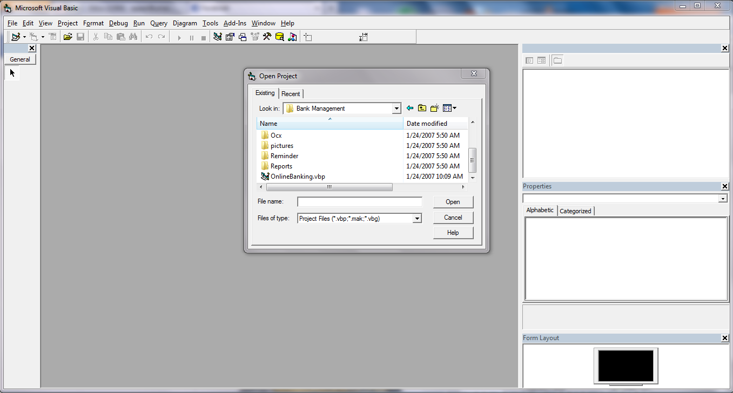Click the Undo arrow icon
733x393 pixels.
(149, 37)
